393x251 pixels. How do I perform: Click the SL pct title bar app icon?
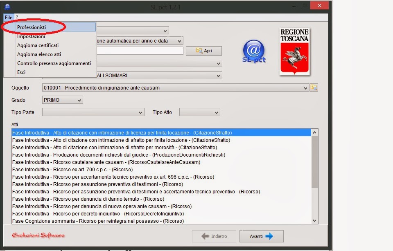click(x=7, y=7)
